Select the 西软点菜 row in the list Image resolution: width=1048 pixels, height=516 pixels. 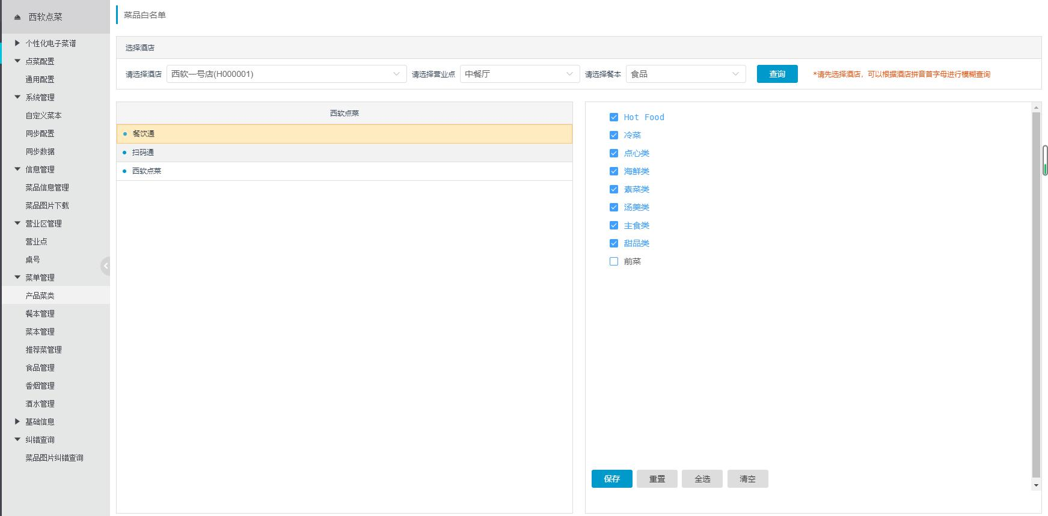(345, 171)
